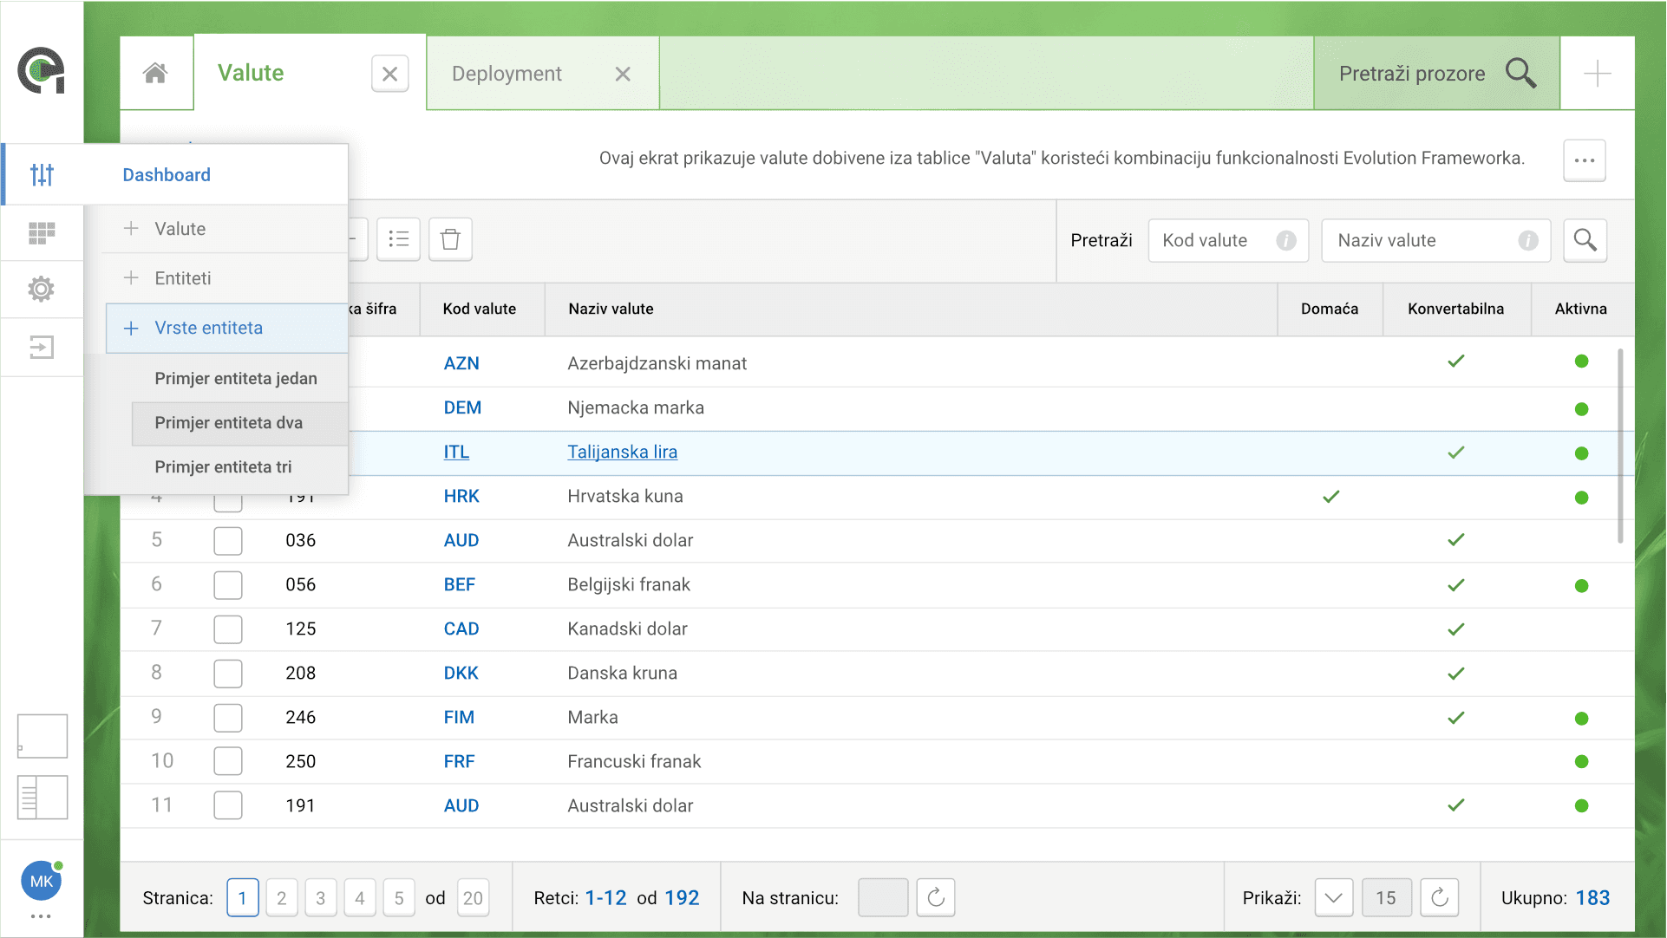Check the checkbox for row 8
Image resolution: width=1667 pixels, height=938 pixels.
(228, 674)
